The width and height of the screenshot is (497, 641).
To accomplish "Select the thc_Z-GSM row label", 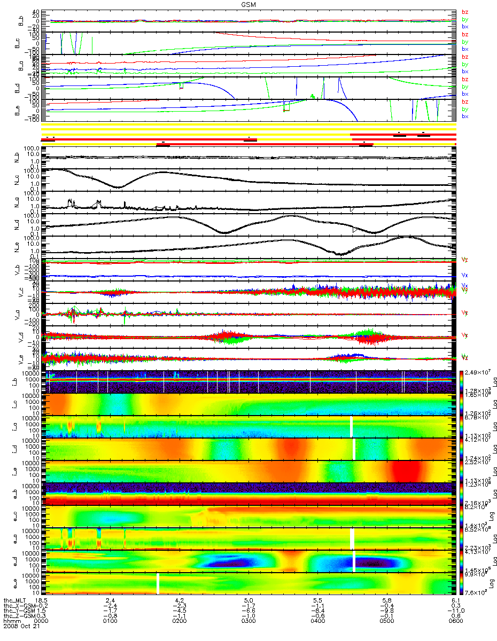I will [x=20, y=617].
